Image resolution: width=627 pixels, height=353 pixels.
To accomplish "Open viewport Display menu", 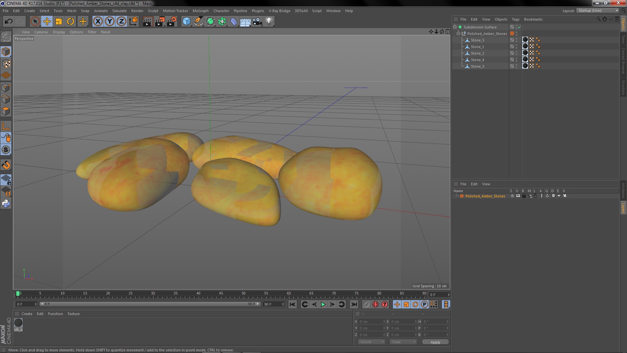I will (59, 32).
